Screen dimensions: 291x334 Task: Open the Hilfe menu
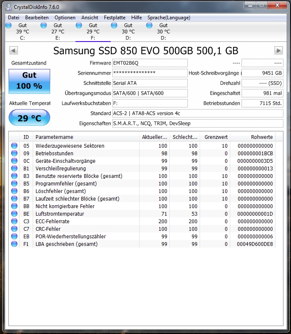[136, 18]
